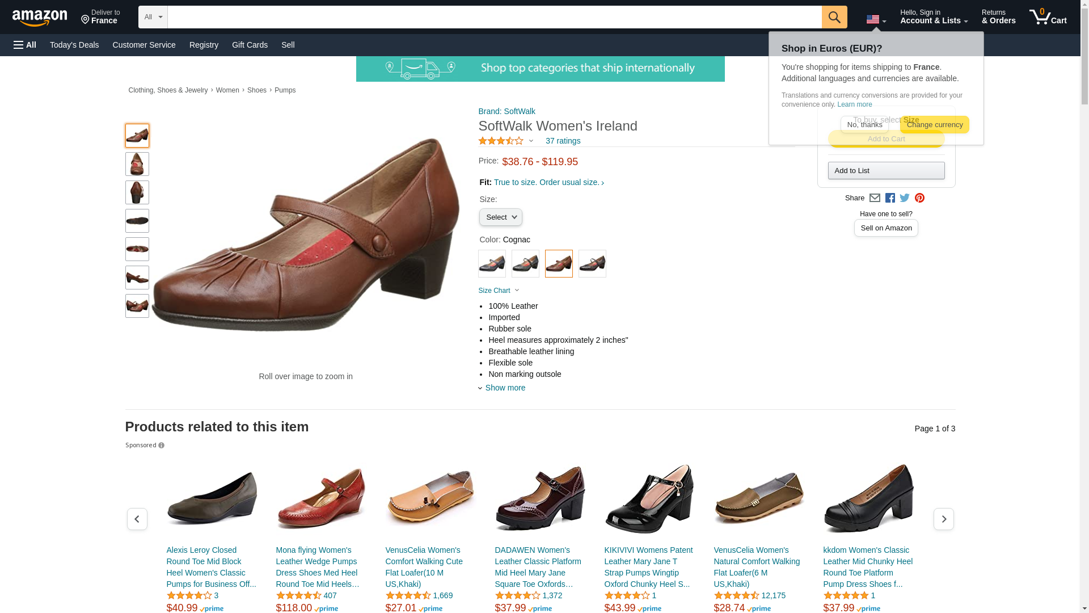Pin product on Pinterest
1089x613 pixels.
coord(919,198)
